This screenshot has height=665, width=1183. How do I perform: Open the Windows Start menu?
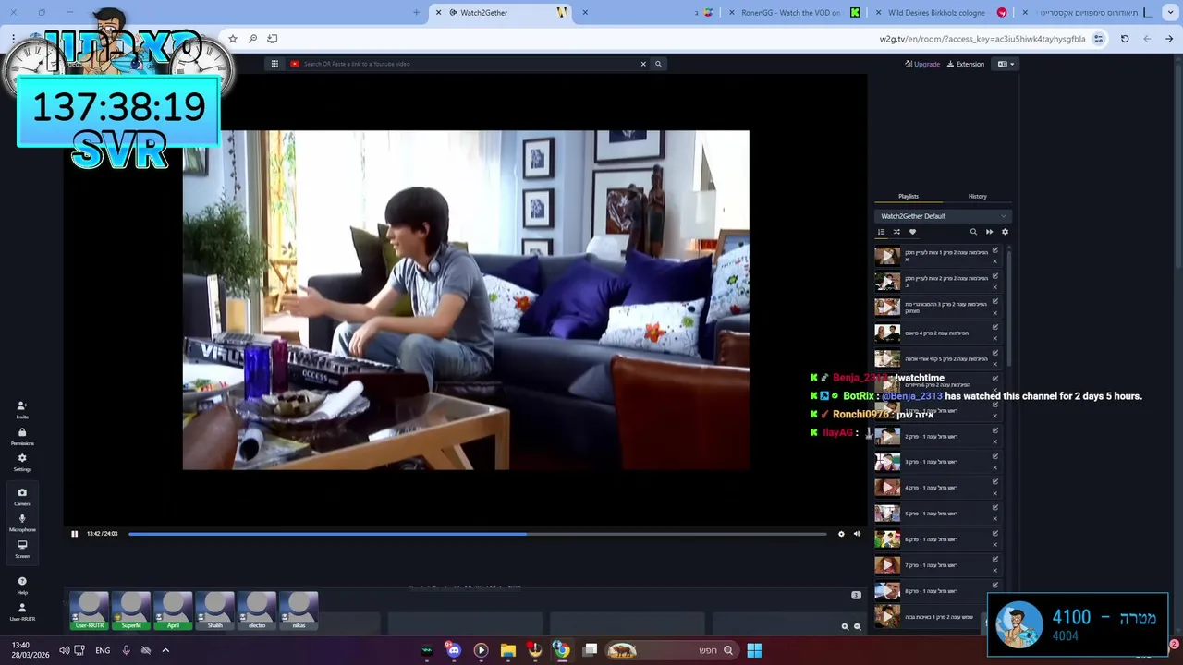point(754,650)
